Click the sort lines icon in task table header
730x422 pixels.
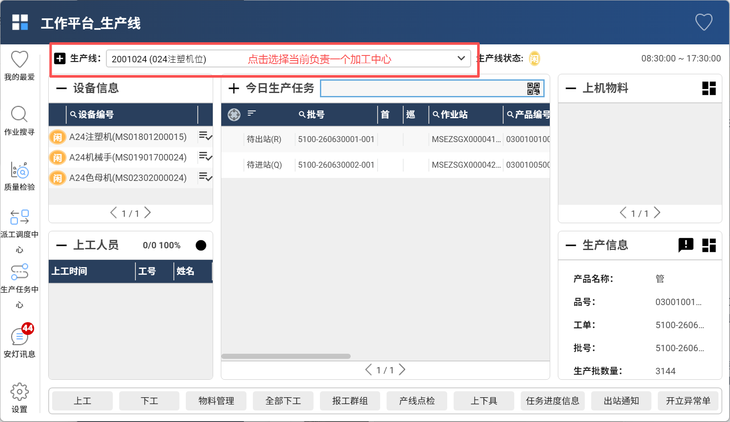click(252, 113)
